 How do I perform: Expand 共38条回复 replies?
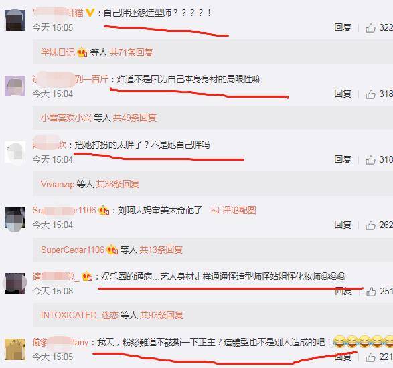click(118, 184)
